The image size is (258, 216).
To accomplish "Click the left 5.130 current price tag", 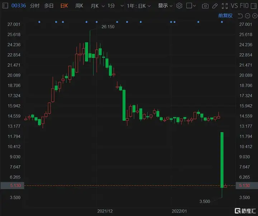I will (12, 186).
